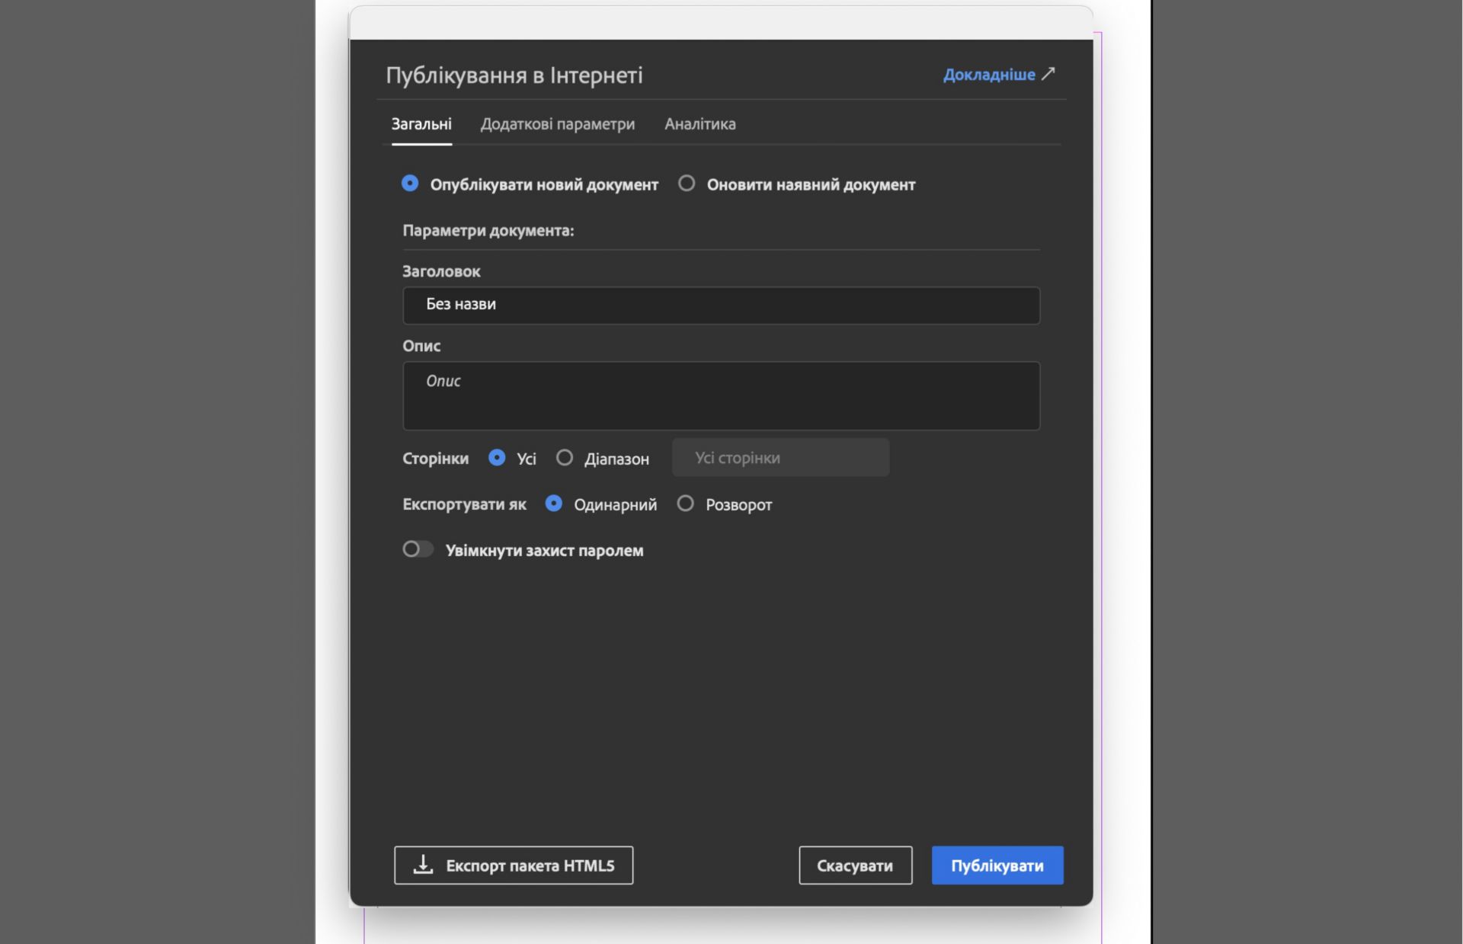
Task: Choose Усі pages radio button
Action: 497,458
